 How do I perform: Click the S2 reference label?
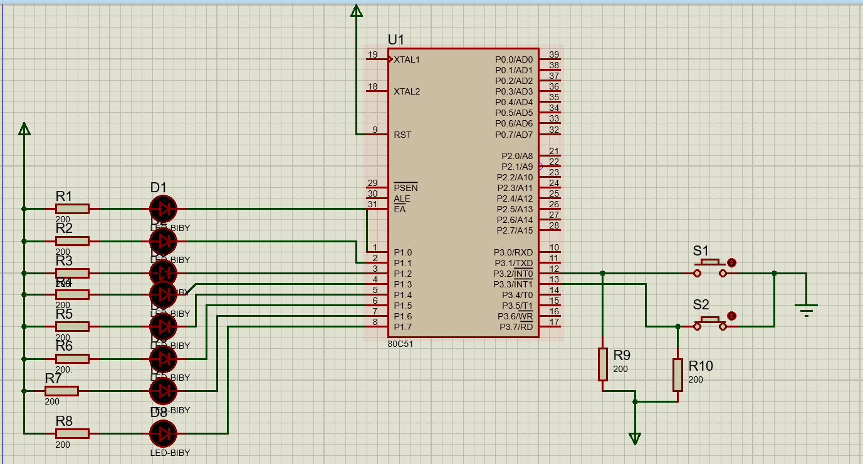[701, 304]
